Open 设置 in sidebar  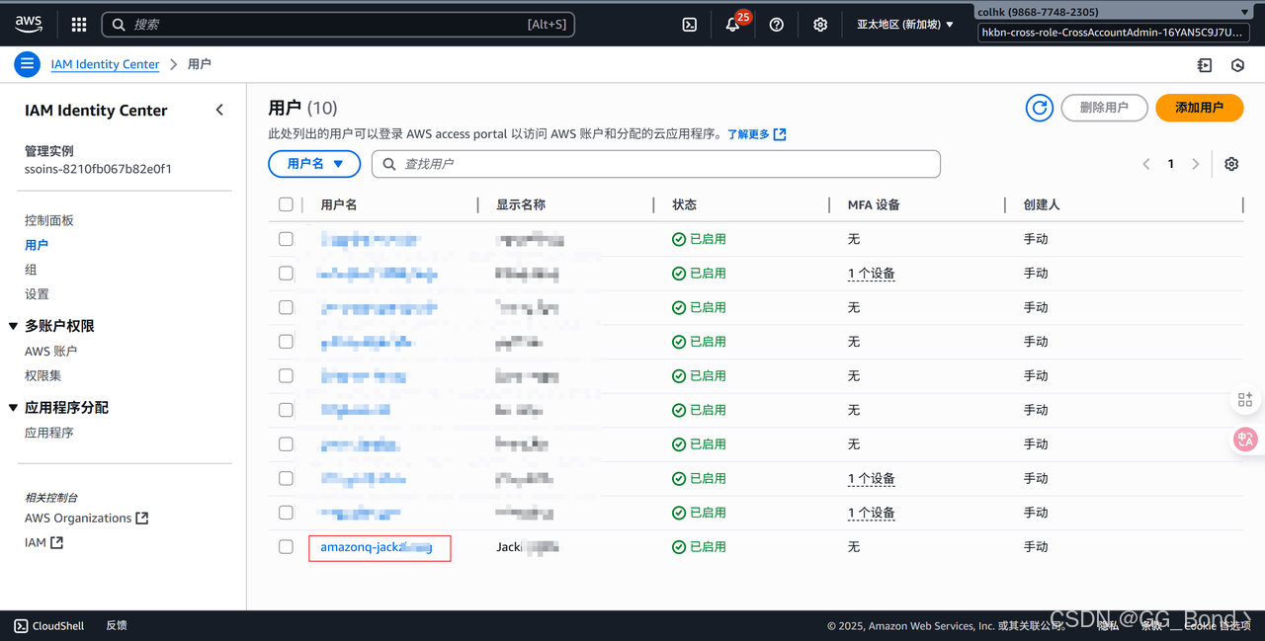coord(37,294)
